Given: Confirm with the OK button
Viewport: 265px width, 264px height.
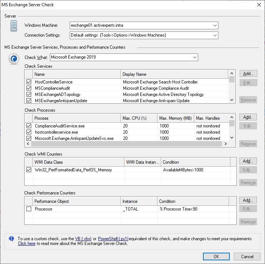Looking at the screenshot, I should [x=216, y=256].
